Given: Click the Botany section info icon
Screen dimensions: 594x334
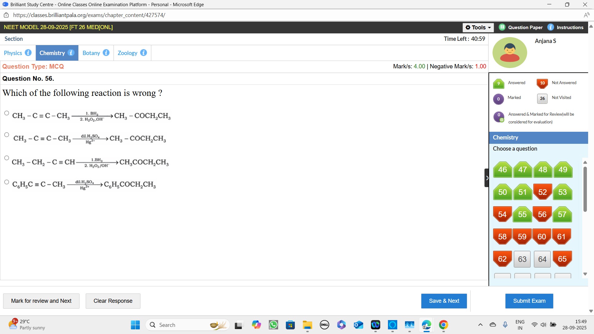Looking at the screenshot, I should (x=106, y=53).
